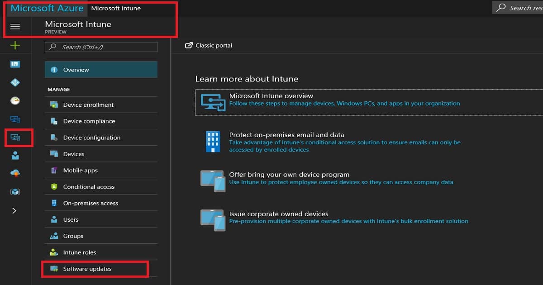The width and height of the screenshot is (543, 285).
Task: Click the Devices icon in the Manage list
Action: 54,154
